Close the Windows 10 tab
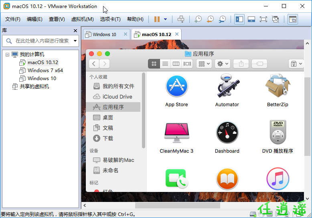 click(x=126, y=34)
